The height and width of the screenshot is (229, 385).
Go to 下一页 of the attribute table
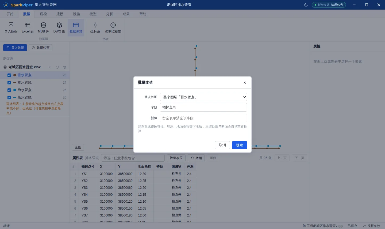[x=299, y=158]
